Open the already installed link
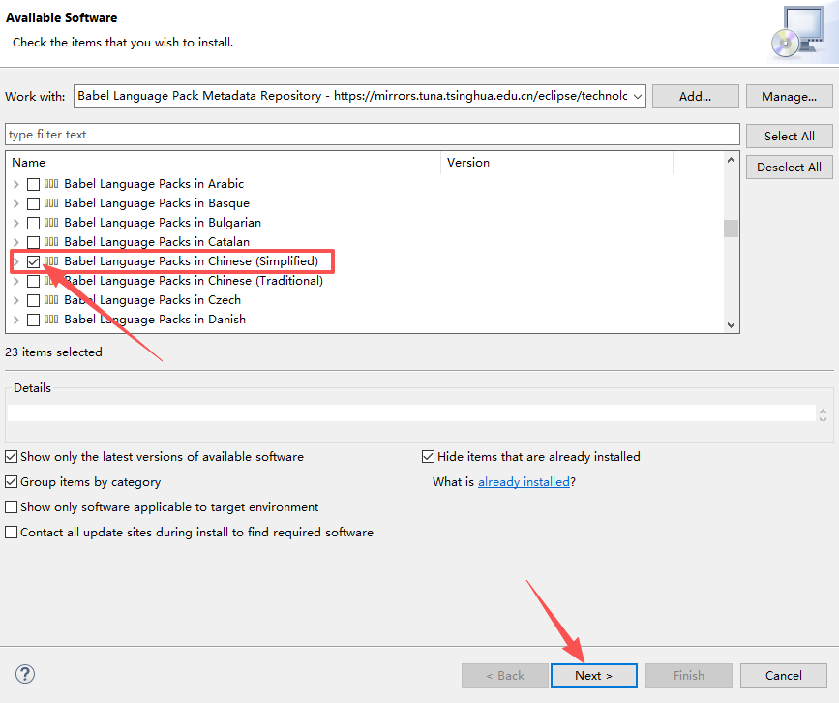The width and height of the screenshot is (839, 703). click(524, 482)
